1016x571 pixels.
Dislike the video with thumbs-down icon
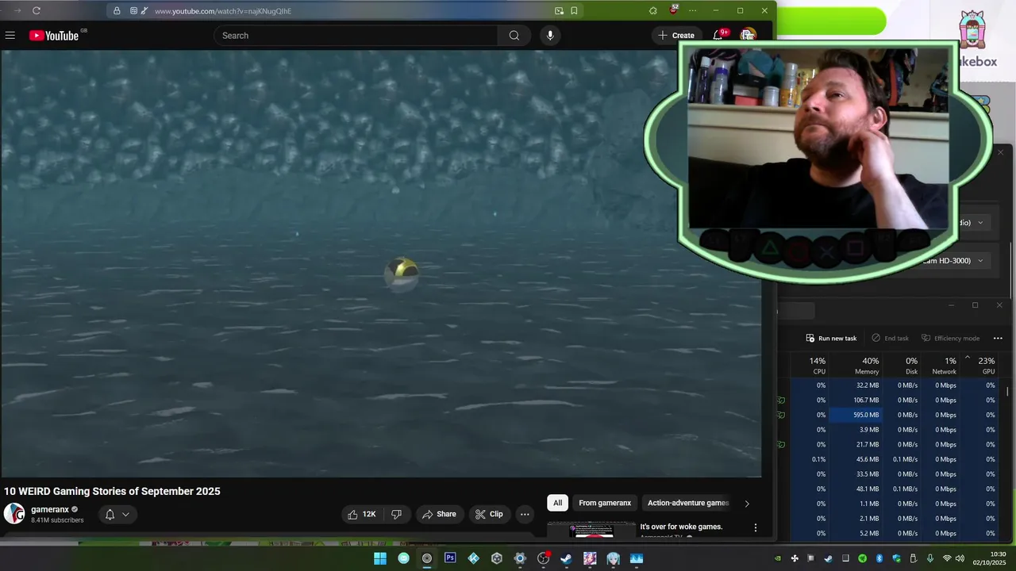pos(396,514)
